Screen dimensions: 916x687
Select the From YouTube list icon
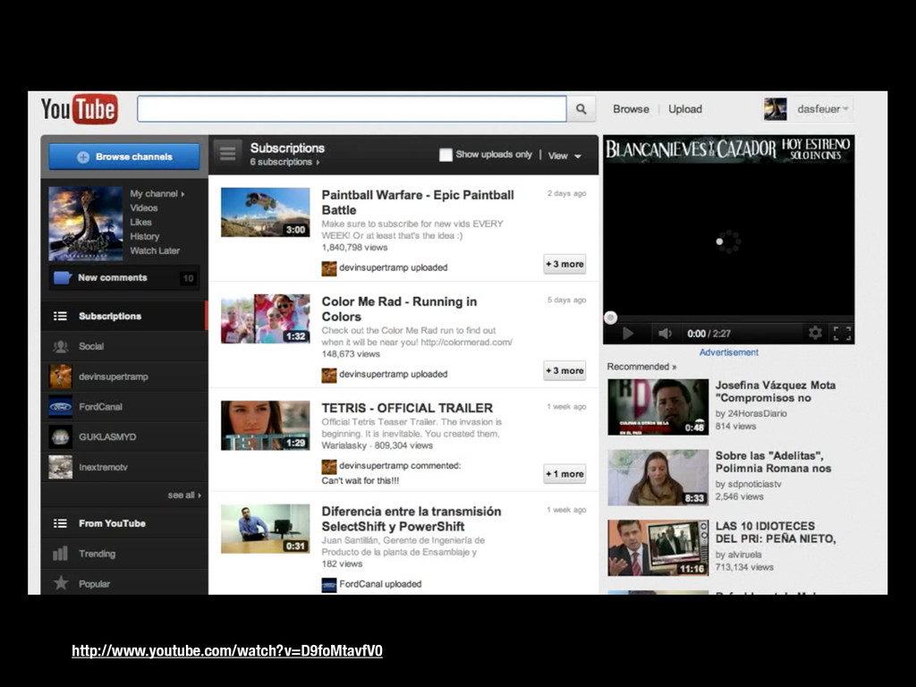point(60,523)
